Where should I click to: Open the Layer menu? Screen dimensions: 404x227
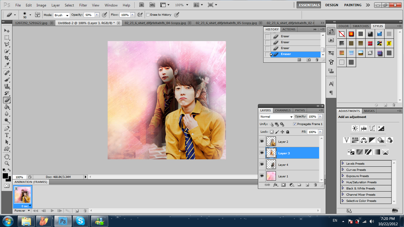point(56,5)
